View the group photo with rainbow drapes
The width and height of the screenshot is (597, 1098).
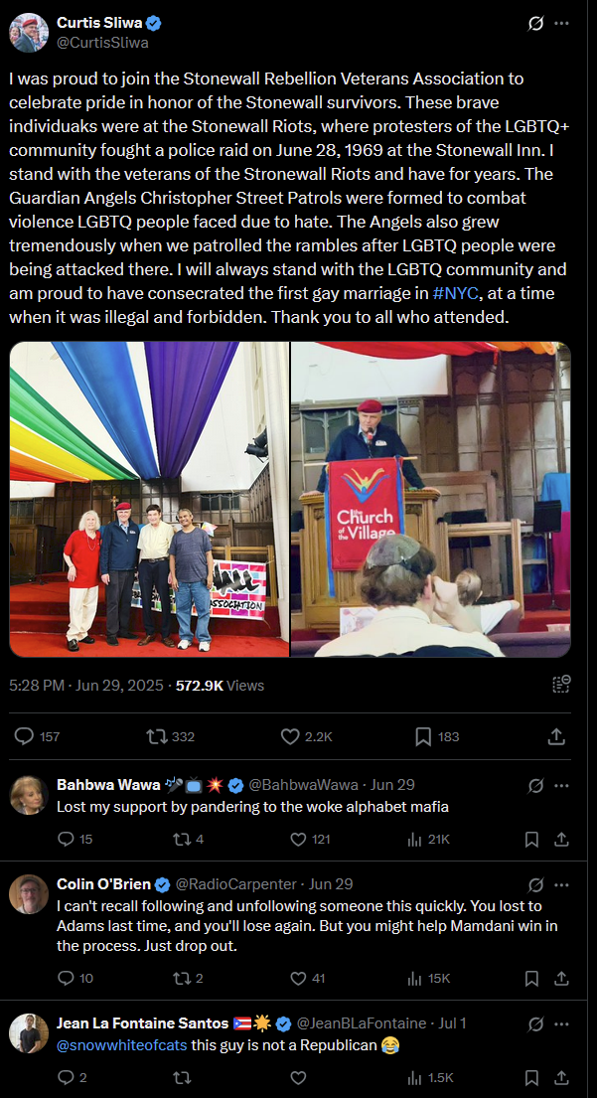pyautogui.click(x=149, y=499)
